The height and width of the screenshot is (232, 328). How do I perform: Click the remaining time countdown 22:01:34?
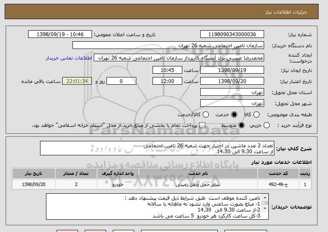77,81
